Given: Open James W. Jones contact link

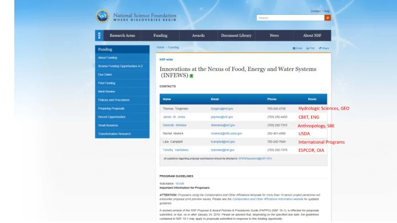Looking at the screenshot, I should click(174, 117).
